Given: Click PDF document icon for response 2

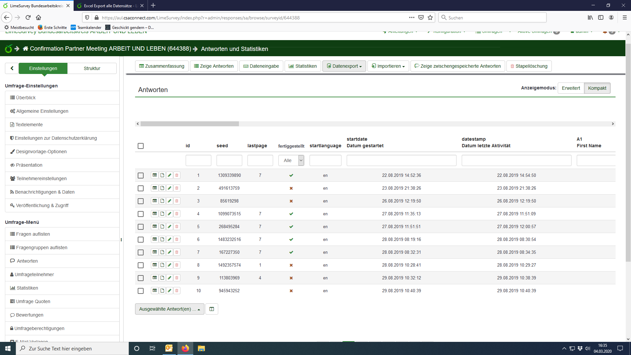Looking at the screenshot, I should pyautogui.click(x=162, y=188).
